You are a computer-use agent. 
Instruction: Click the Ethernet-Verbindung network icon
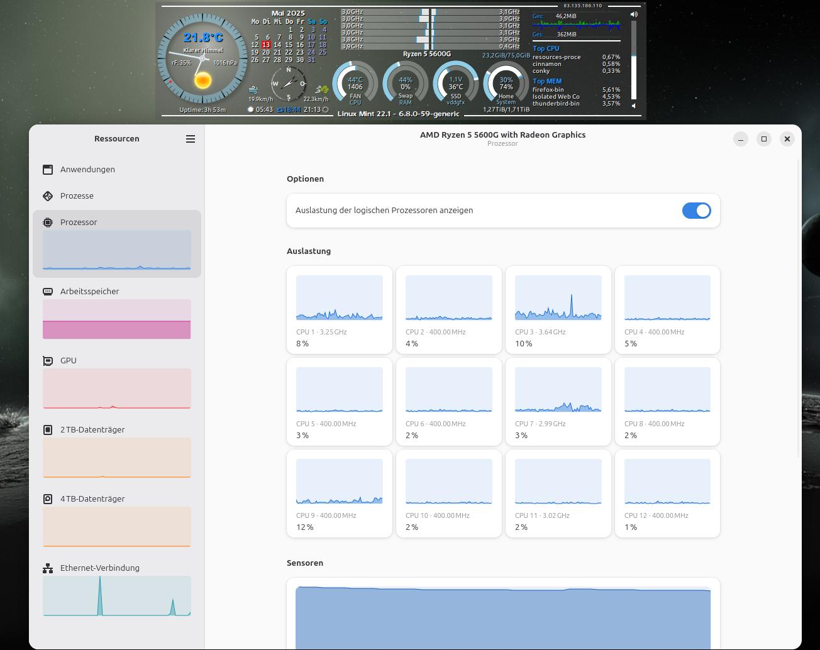(x=48, y=568)
